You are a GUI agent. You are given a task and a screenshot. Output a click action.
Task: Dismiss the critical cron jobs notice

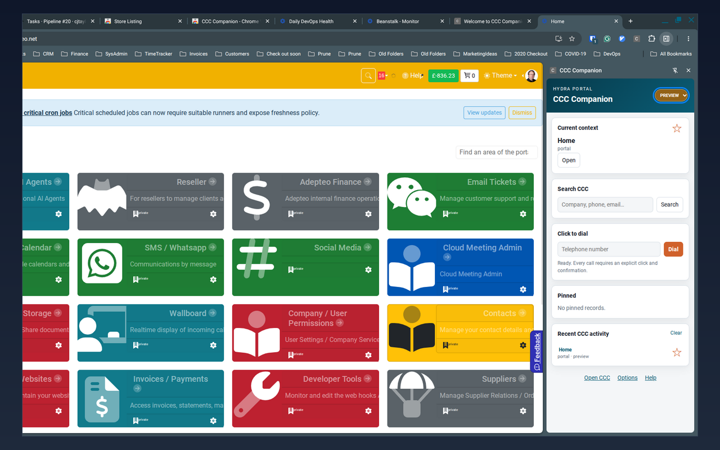[x=522, y=112]
